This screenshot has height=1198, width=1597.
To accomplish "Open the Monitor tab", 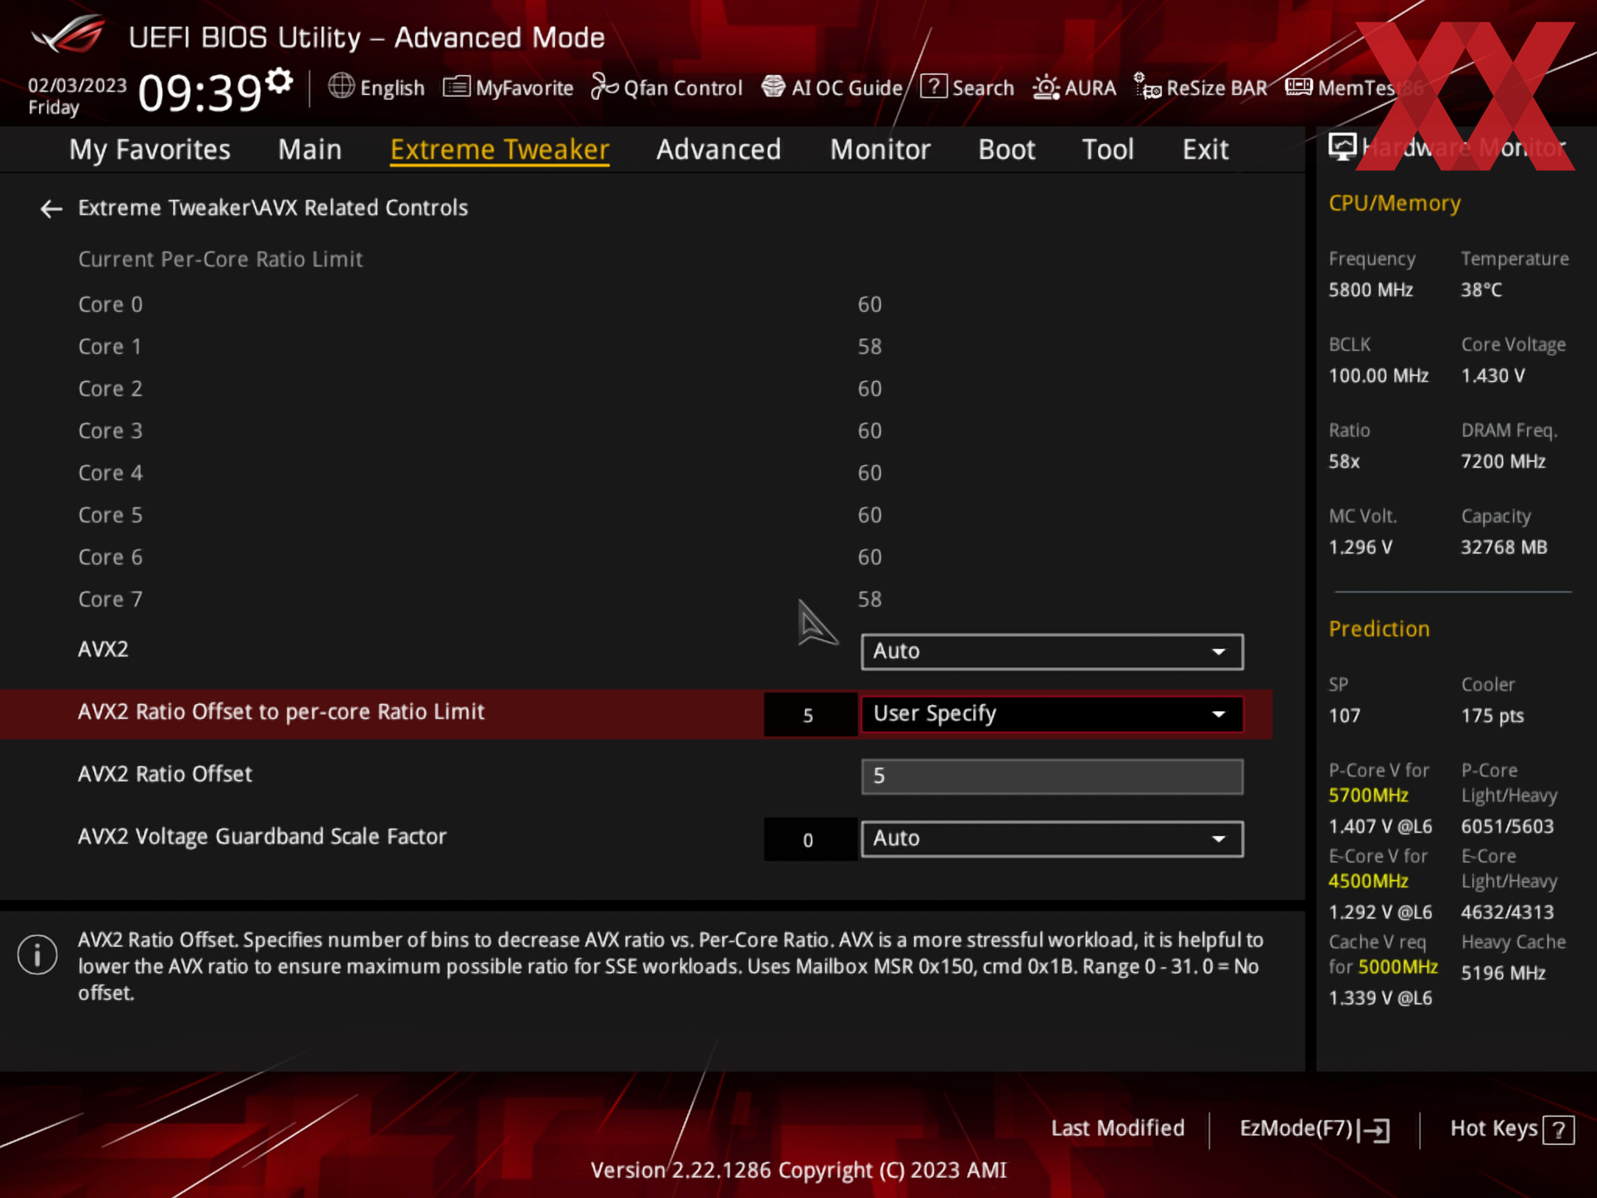I will coord(880,150).
